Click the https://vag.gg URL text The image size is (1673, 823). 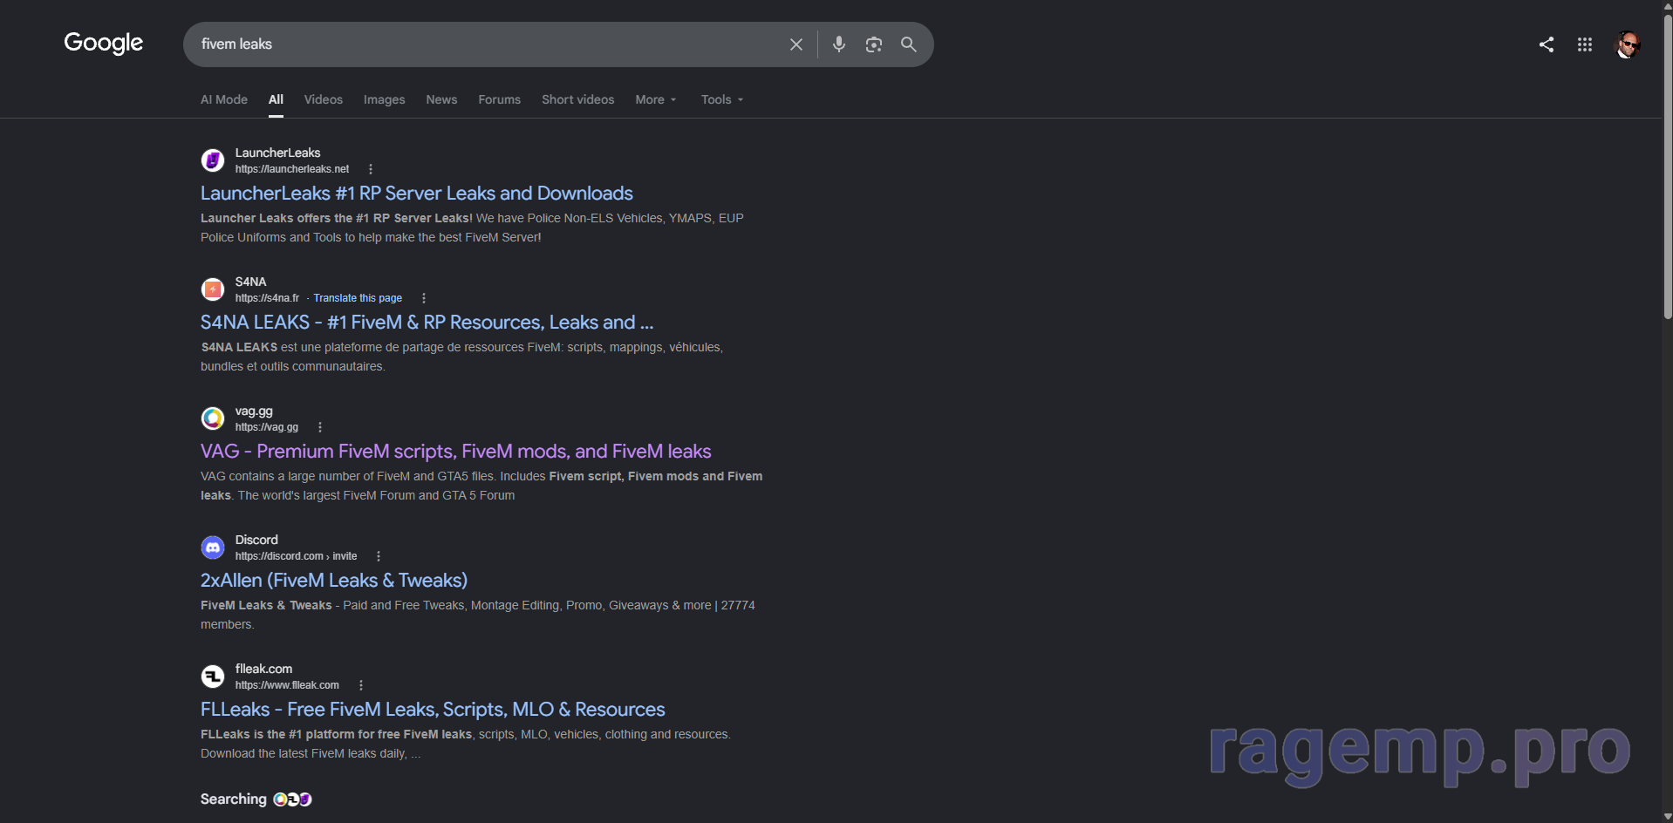coord(267,427)
